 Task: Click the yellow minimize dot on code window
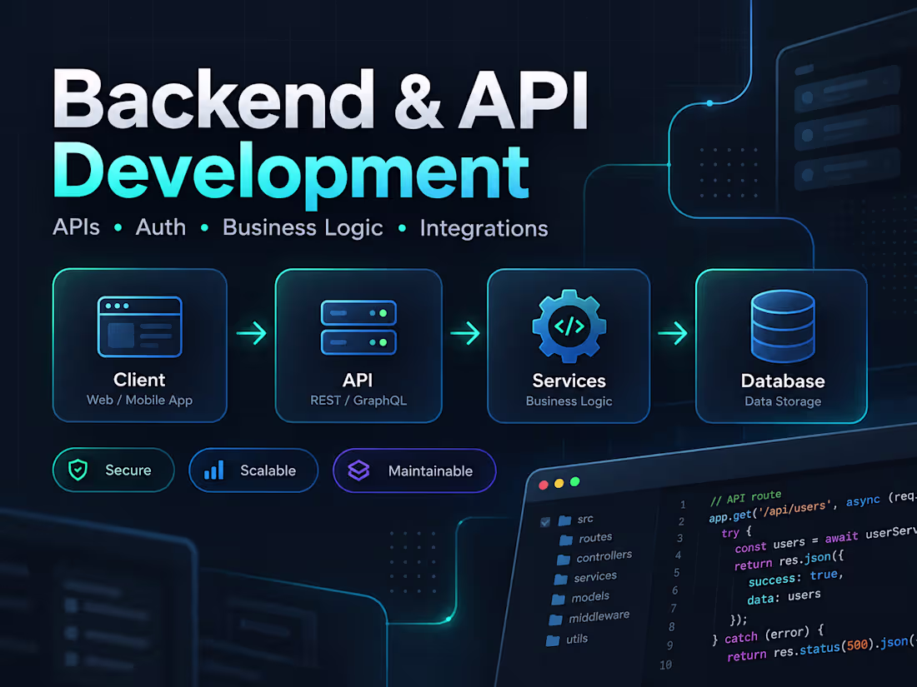pyautogui.click(x=559, y=483)
